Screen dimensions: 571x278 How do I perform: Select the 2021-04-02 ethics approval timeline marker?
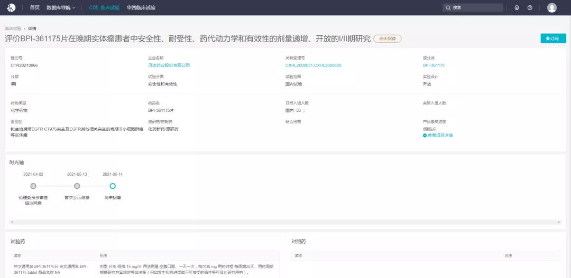(33, 186)
